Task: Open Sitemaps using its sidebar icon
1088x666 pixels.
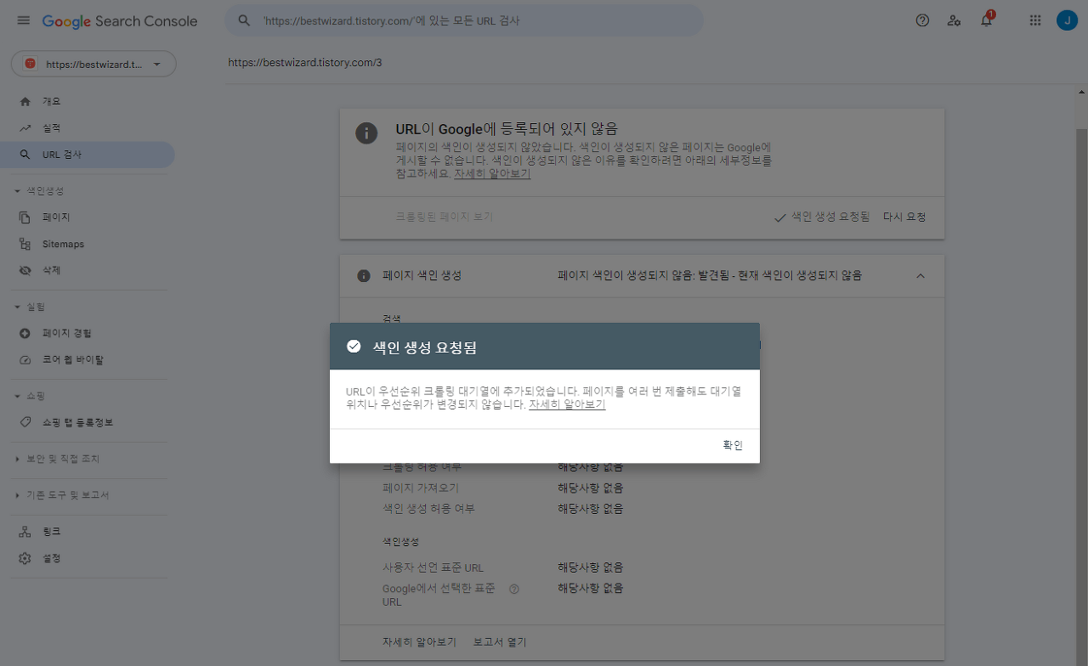Action: click(25, 244)
